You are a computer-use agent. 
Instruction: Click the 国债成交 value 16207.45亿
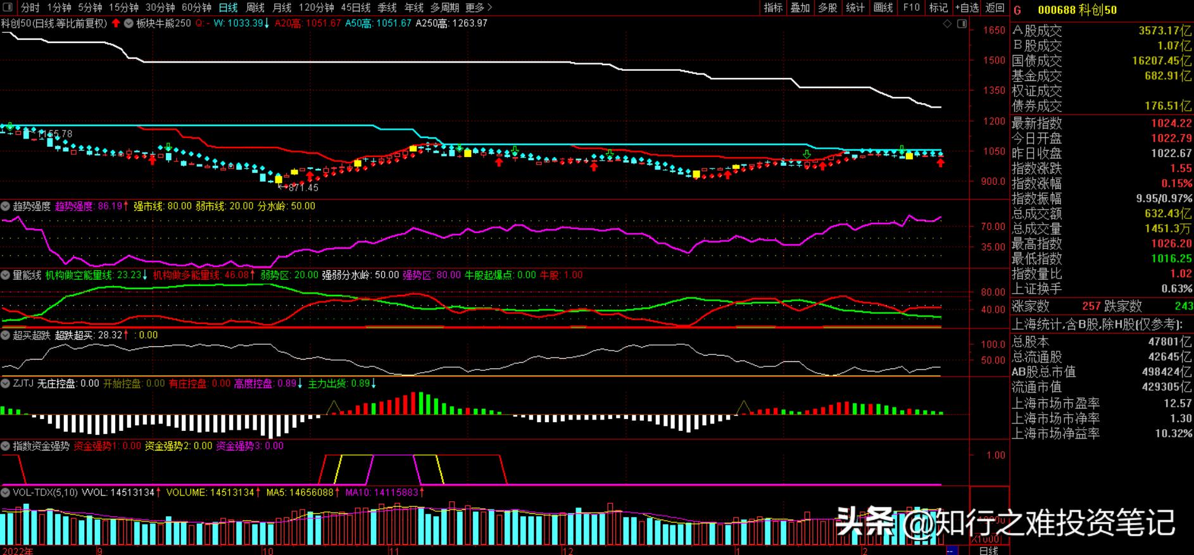(x=1162, y=61)
